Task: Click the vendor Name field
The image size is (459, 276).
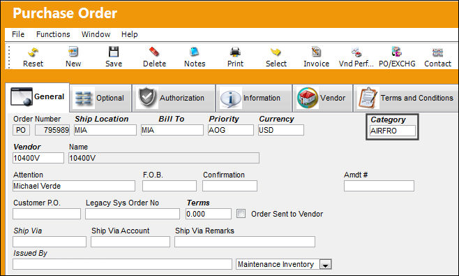Action: (x=164, y=158)
